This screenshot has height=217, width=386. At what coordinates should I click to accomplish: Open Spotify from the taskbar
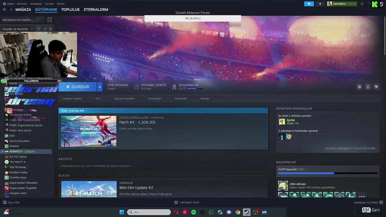[194, 212]
